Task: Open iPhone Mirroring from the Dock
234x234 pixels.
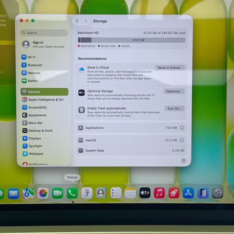Action: tap(203, 193)
